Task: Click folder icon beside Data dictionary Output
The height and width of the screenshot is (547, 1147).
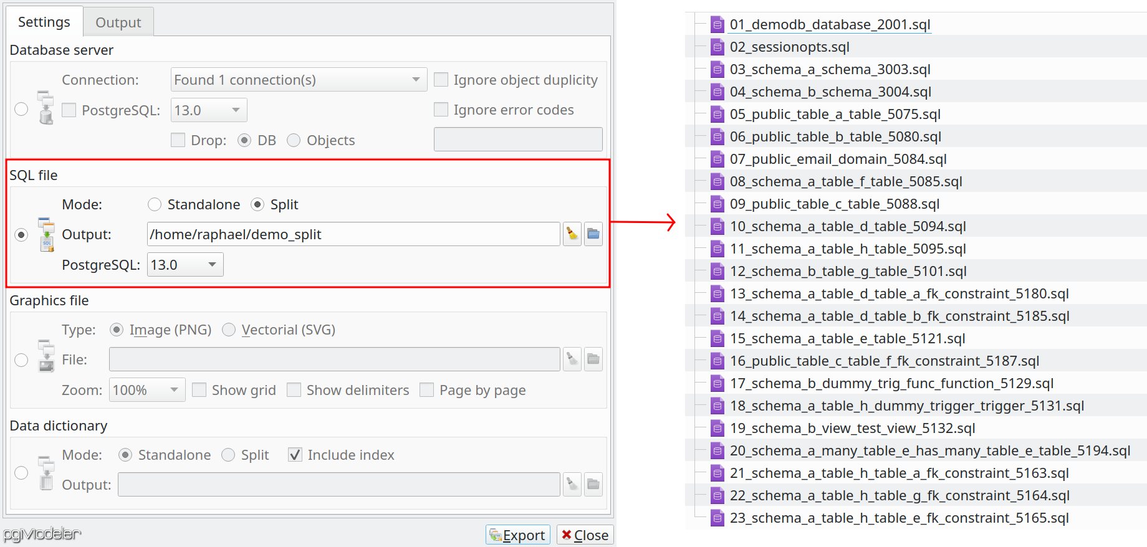Action: (593, 485)
